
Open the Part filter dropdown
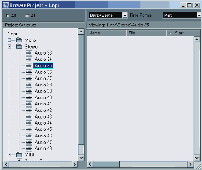[199, 15]
